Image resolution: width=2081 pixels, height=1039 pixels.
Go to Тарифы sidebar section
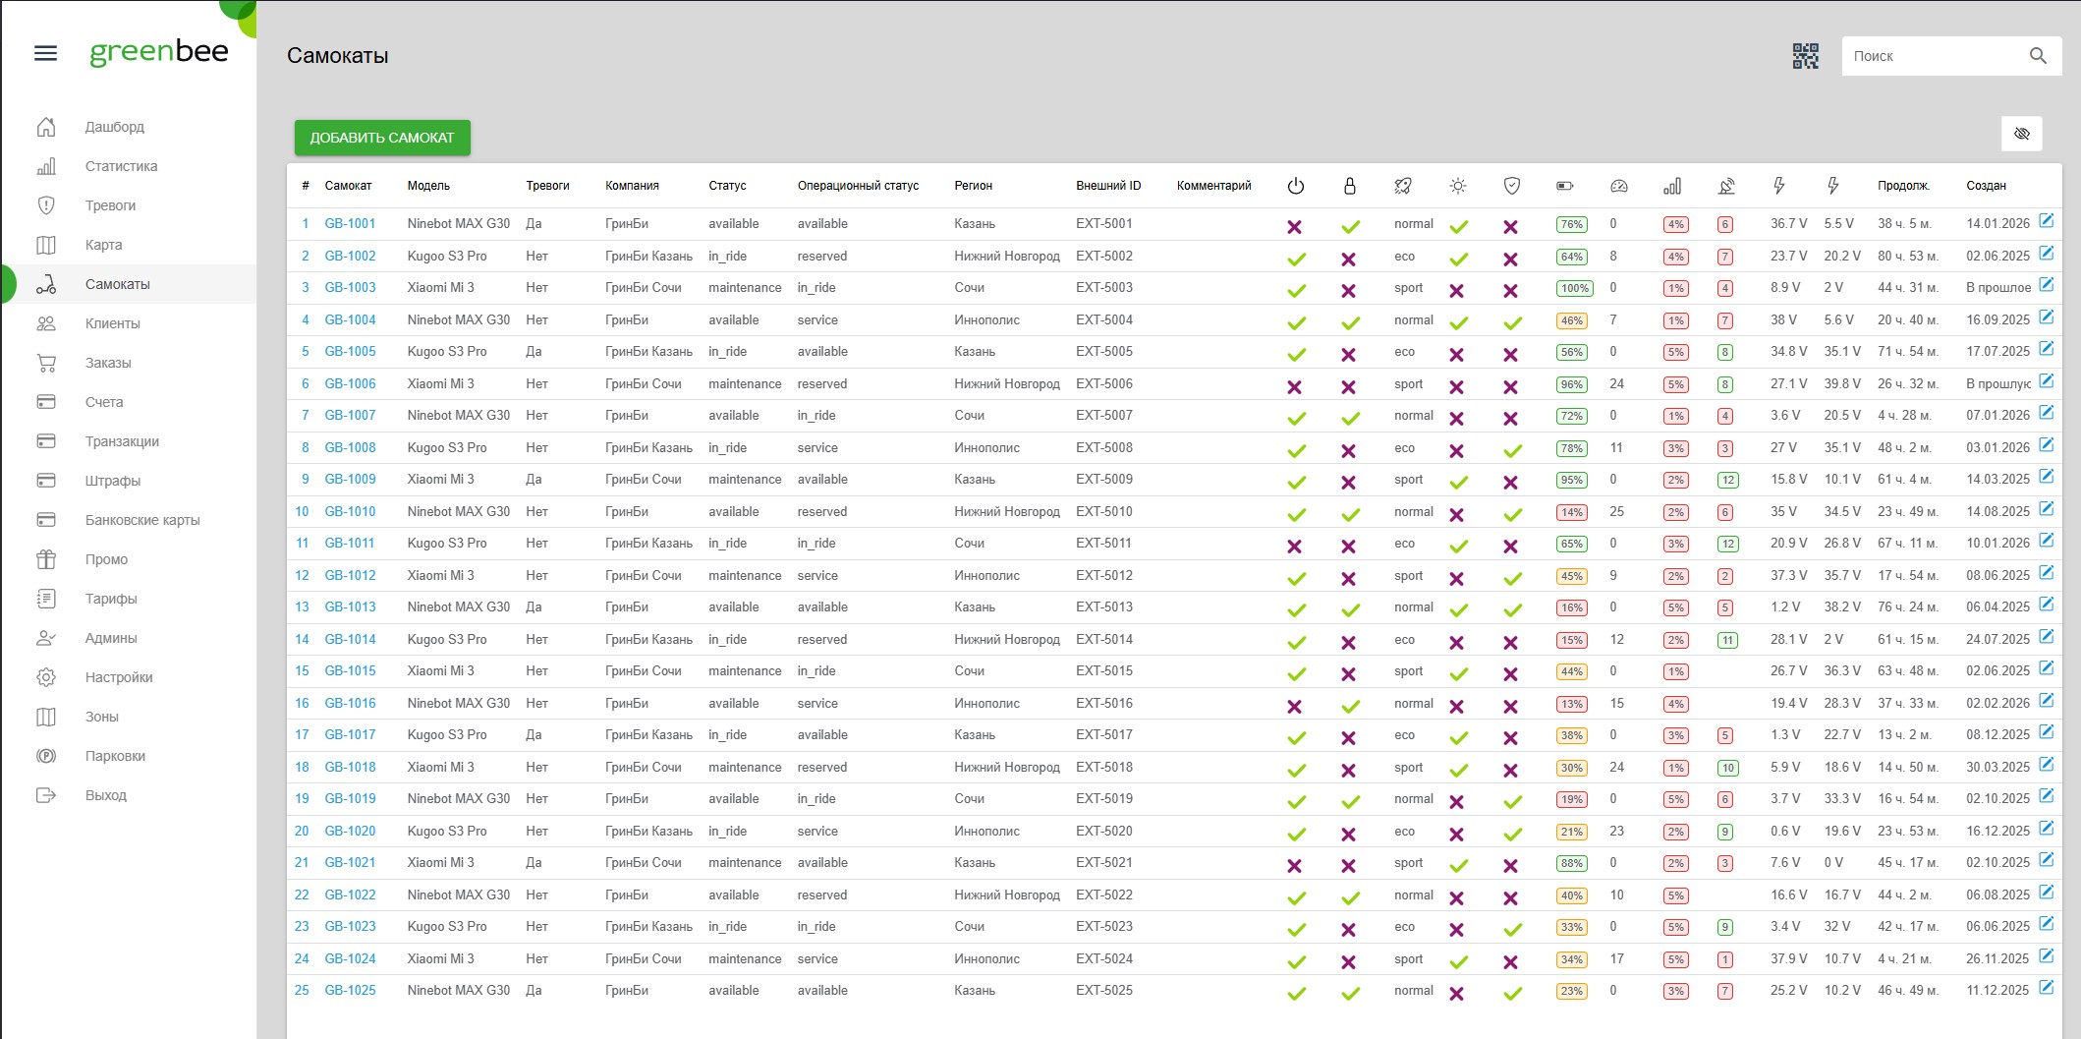(x=111, y=599)
